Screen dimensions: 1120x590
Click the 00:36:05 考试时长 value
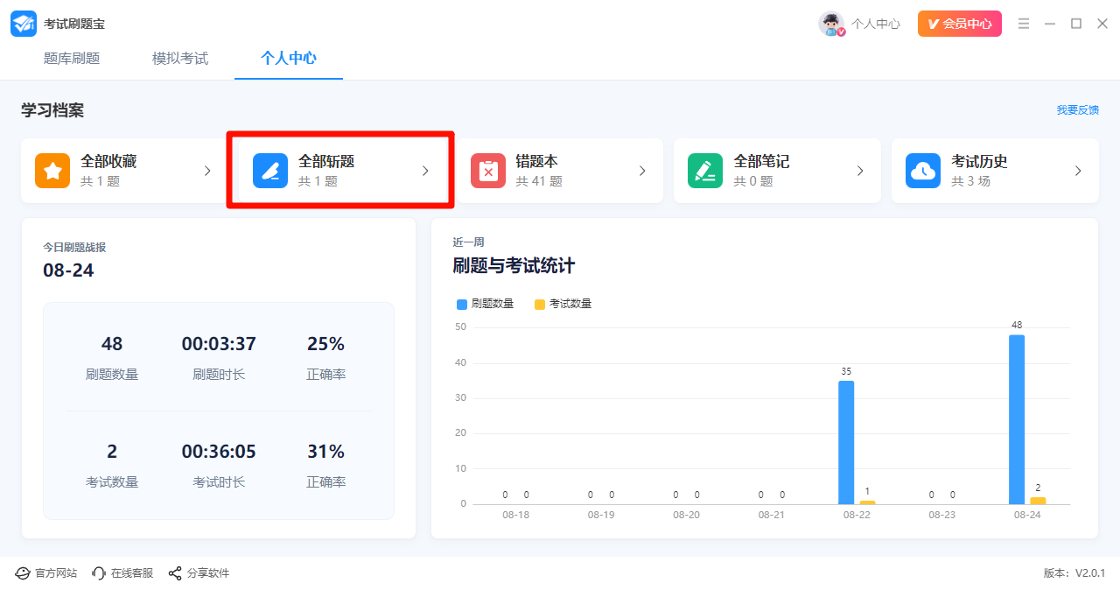click(219, 452)
